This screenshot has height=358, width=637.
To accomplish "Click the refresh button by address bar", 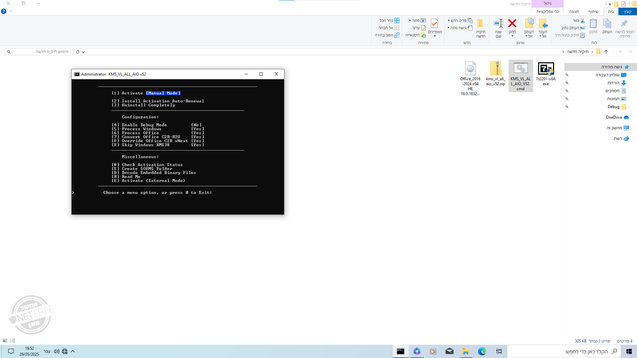I will pos(78,52).
